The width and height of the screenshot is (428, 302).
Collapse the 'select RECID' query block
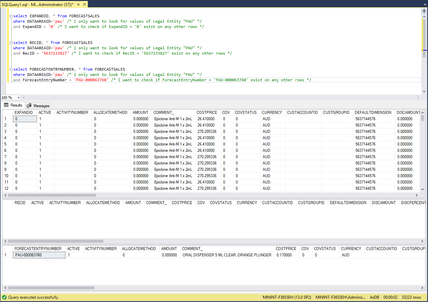11,43
